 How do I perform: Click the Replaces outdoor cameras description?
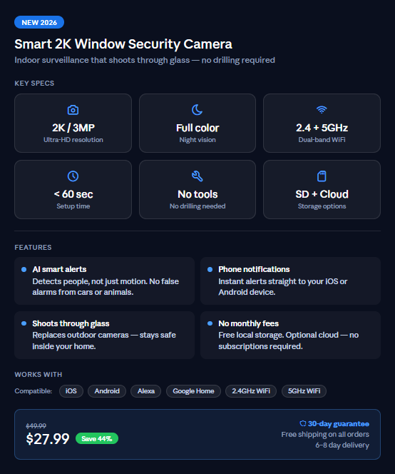(104, 341)
